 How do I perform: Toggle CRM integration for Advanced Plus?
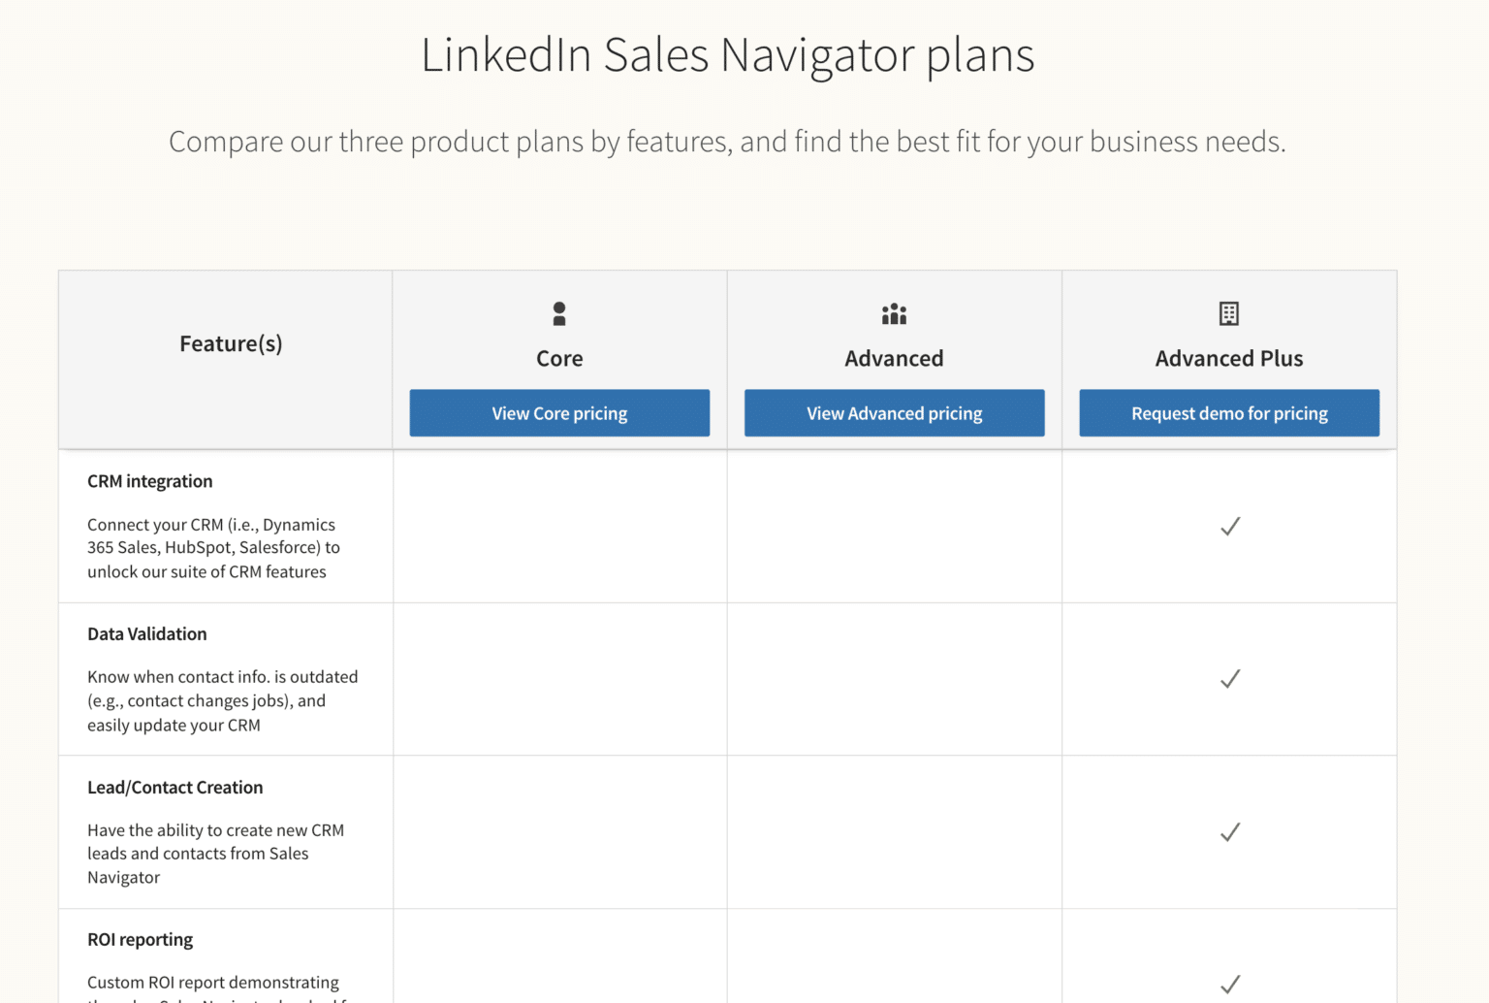coord(1228,526)
